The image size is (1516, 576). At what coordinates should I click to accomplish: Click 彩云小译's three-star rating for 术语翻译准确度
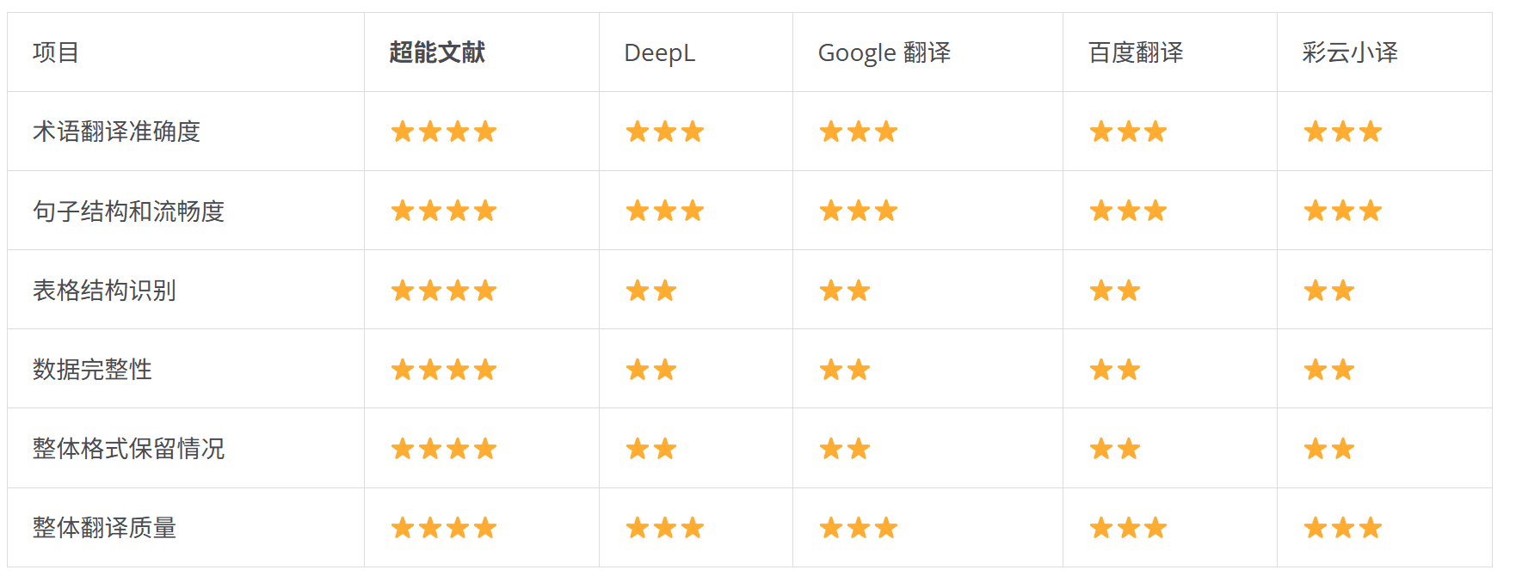coord(1343,132)
